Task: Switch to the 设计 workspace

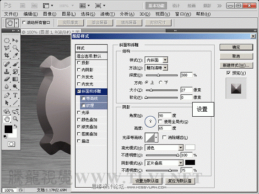Action: click(x=176, y=6)
